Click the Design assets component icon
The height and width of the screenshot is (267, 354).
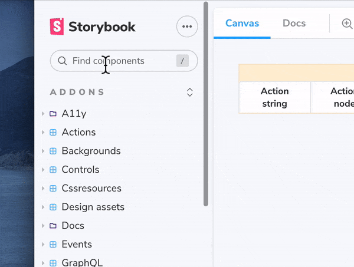point(53,207)
